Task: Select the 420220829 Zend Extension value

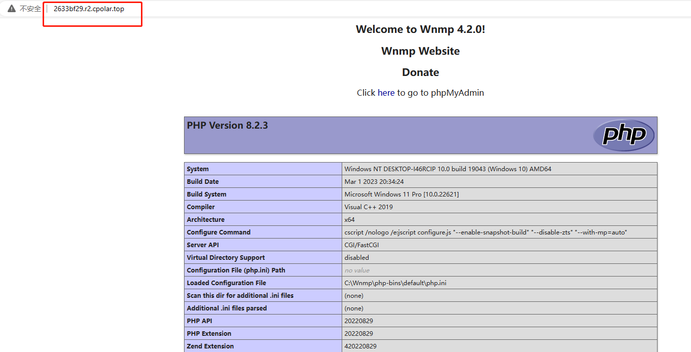Action: pos(360,346)
